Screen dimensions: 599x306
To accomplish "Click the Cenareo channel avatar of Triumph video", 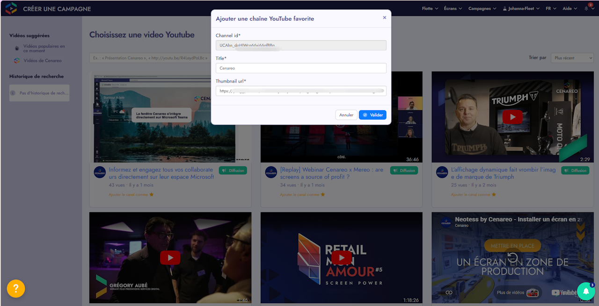I will click(x=442, y=172).
